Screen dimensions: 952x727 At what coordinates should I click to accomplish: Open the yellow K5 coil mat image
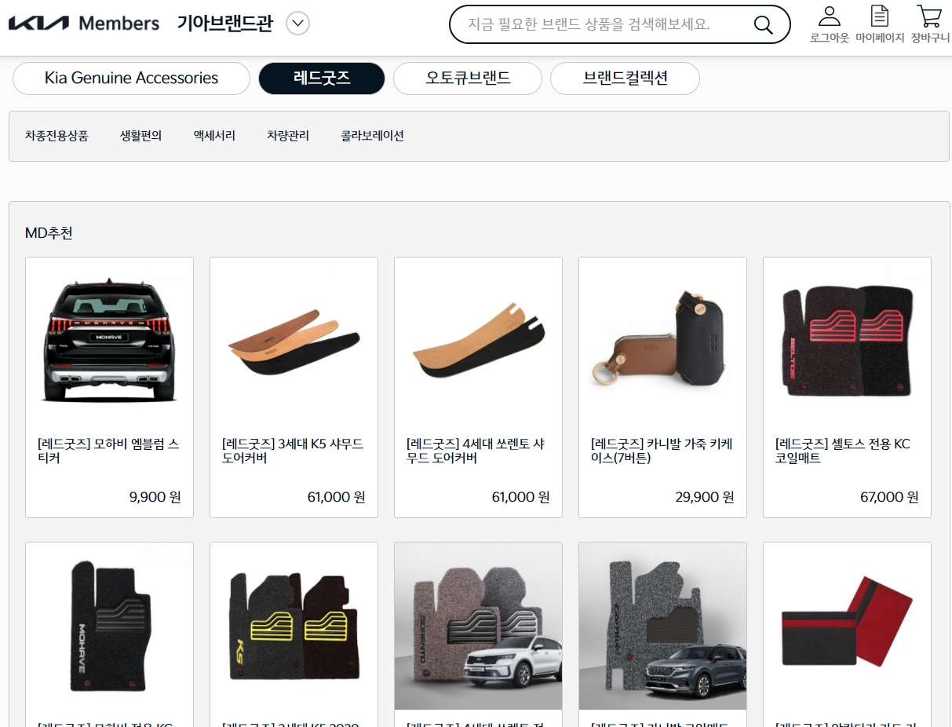pyautogui.click(x=294, y=626)
